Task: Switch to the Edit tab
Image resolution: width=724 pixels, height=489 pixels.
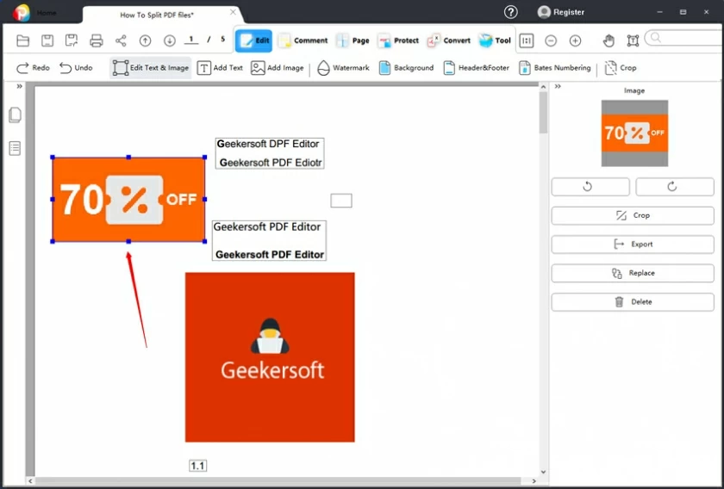Action: pos(253,40)
